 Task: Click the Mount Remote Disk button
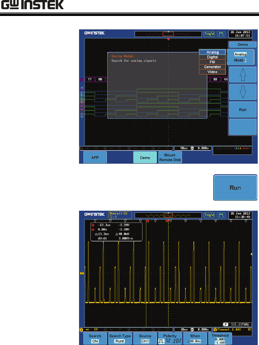tap(170, 157)
